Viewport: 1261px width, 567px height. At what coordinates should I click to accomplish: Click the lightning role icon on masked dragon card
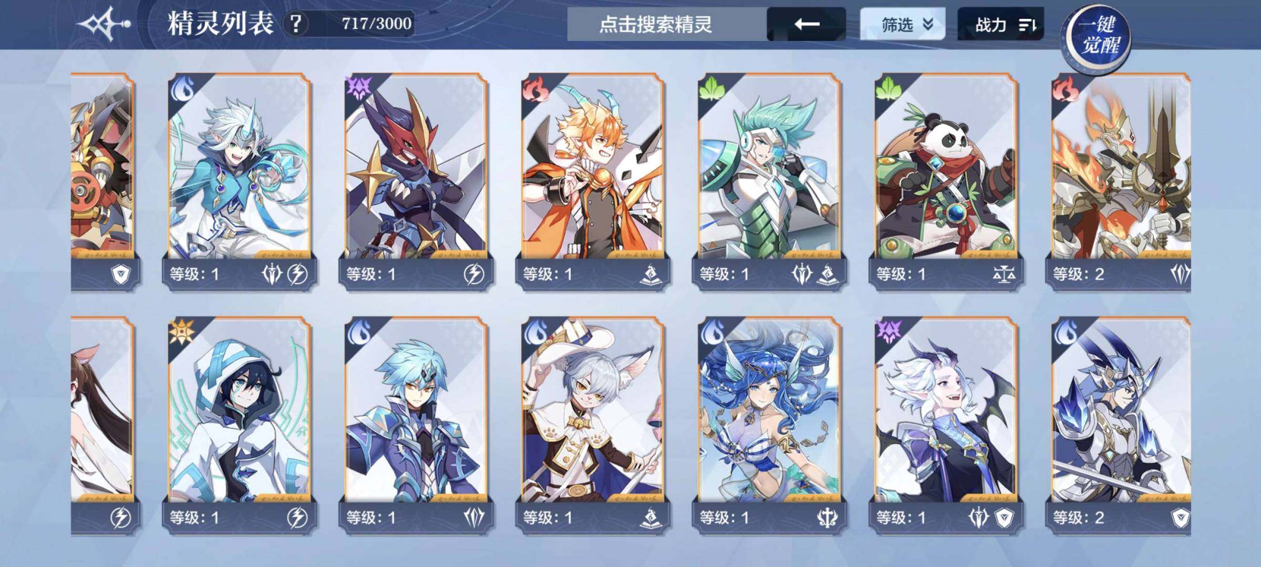(x=474, y=274)
